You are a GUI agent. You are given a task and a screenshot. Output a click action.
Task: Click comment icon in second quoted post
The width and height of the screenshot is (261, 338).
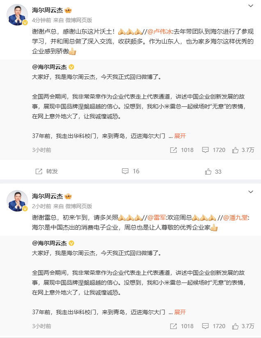(x=205, y=326)
